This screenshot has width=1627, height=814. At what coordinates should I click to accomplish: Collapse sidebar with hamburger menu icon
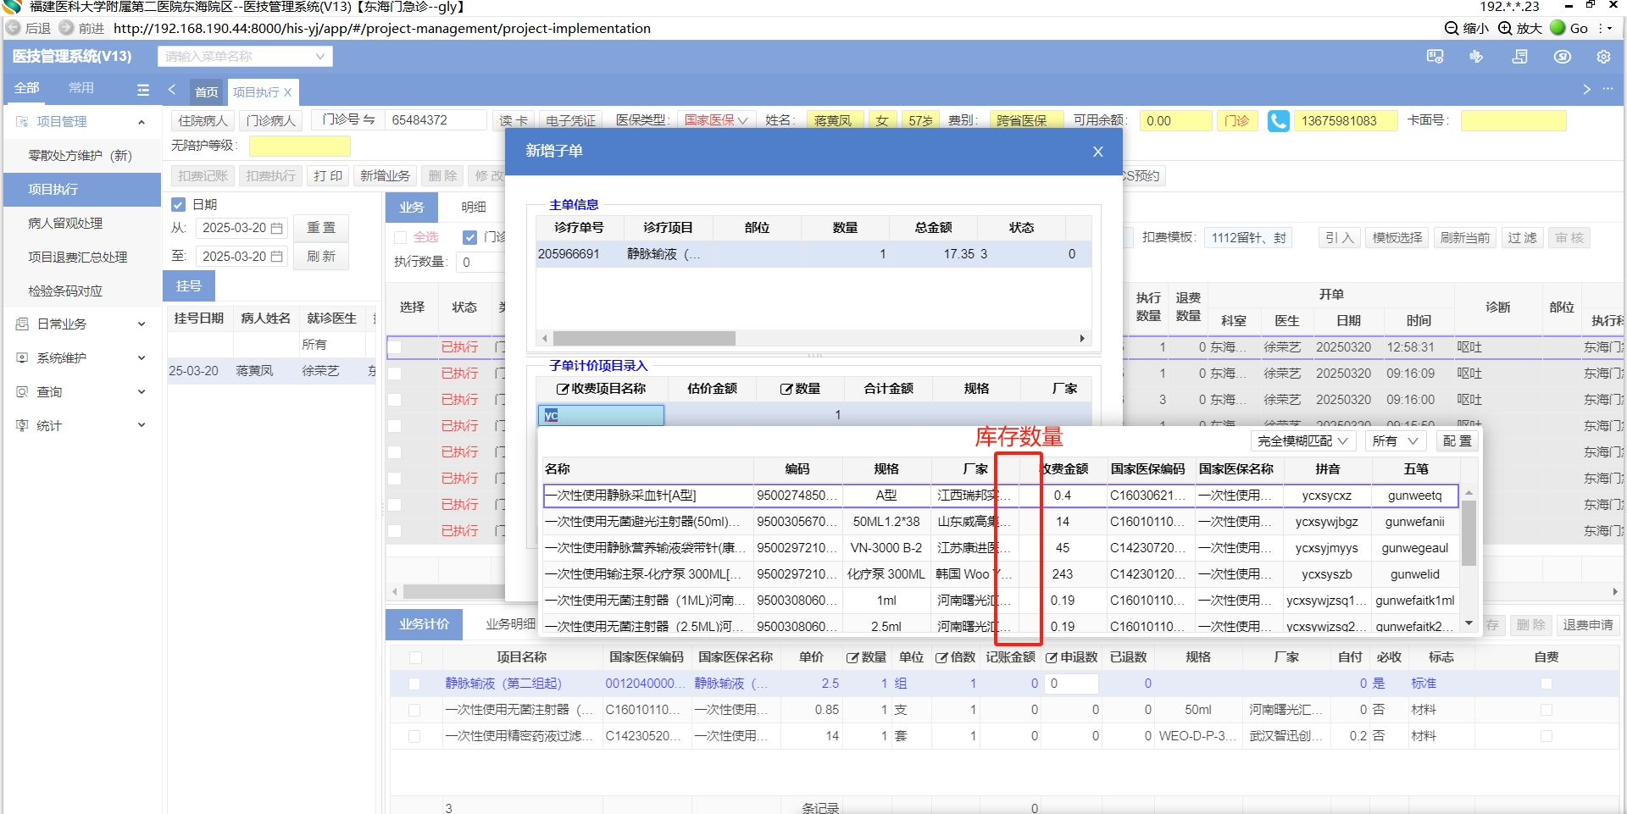143,90
